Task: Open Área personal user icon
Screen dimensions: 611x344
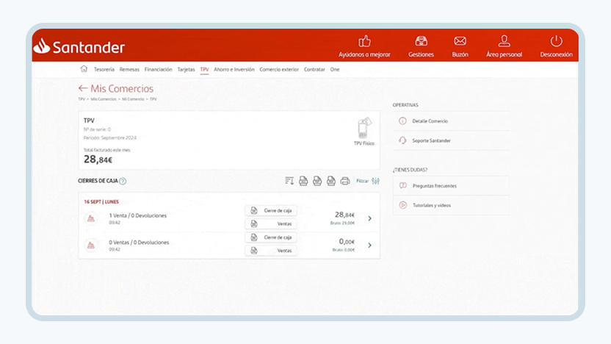Action: tap(504, 41)
